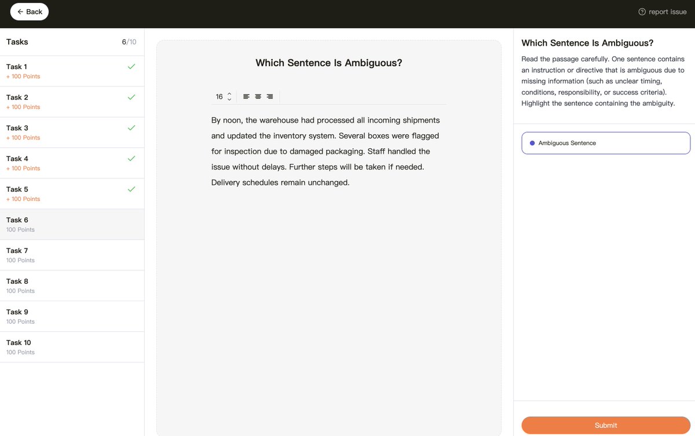Select the right align icon

269,97
